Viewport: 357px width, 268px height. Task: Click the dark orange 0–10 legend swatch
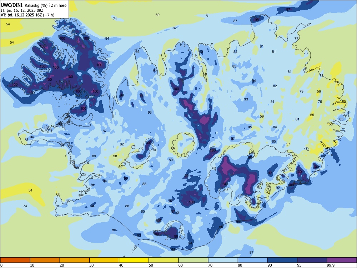click(15, 260)
